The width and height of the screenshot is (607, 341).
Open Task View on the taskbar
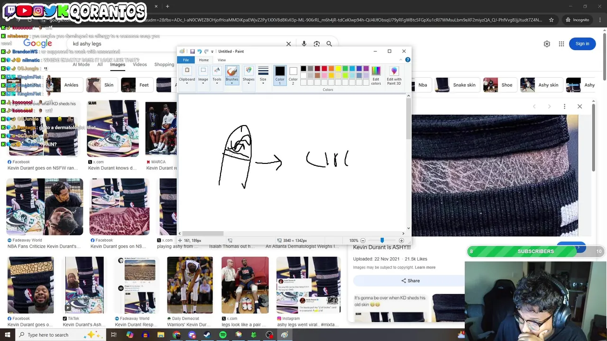(114, 335)
